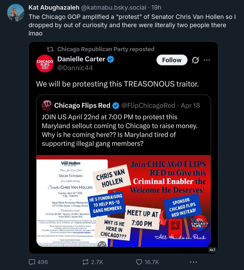Screen dimensions: 244x270
Task: Click Danielle Carter's blue verified badge
Action: (110, 59)
